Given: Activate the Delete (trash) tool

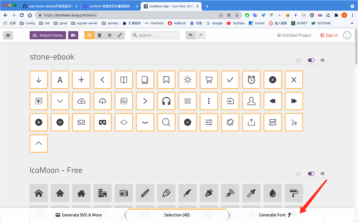Looking at the screenshot, I should tap(100, 35).
